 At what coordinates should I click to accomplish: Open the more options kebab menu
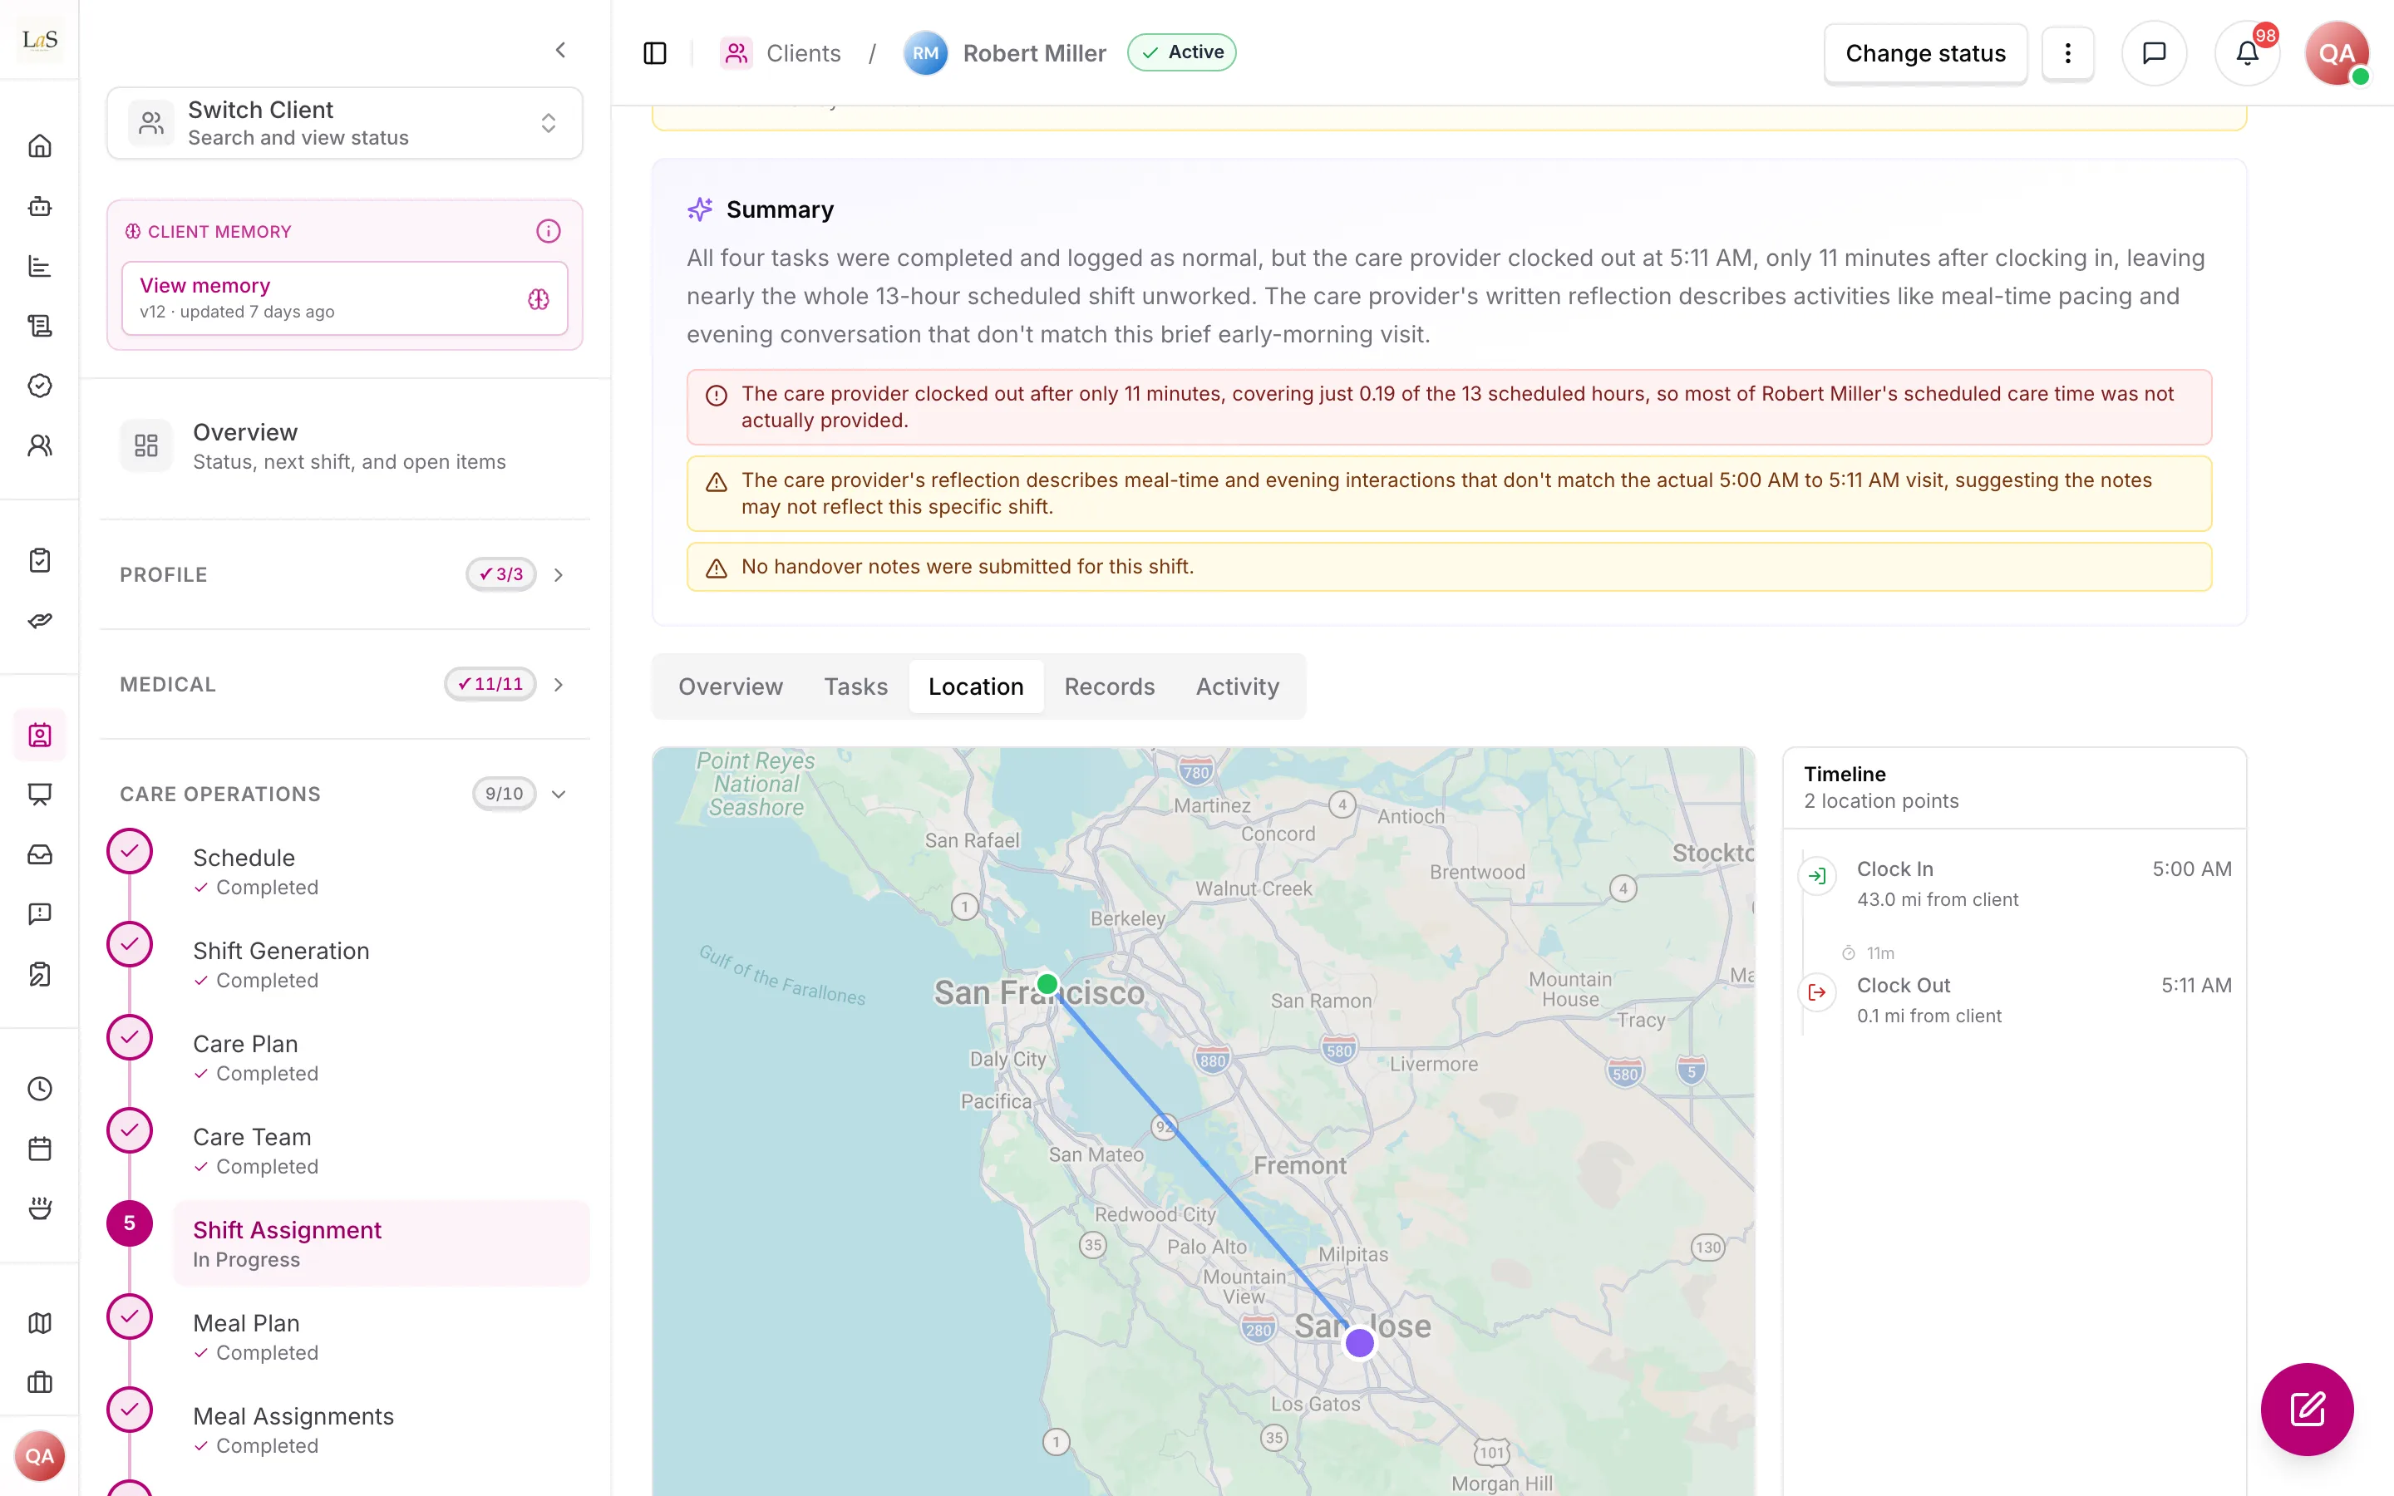(x=2067, y=52)
